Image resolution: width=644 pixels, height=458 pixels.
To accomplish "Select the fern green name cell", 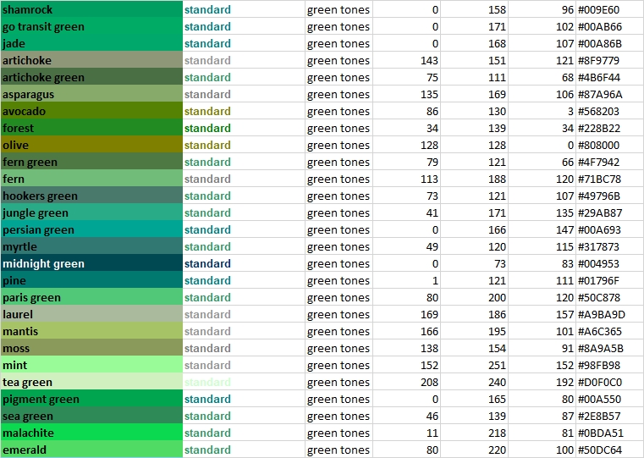I will [x=91, y=162].
